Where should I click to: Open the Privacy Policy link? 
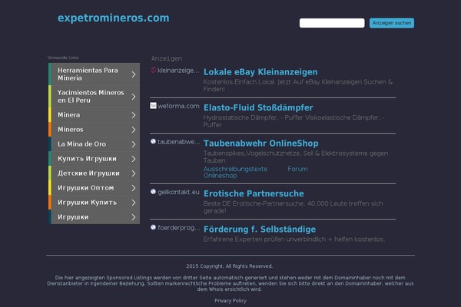pyautogui.click(x=230, y=301)
